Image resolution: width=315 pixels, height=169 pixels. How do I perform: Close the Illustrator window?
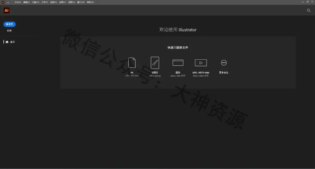312,2
